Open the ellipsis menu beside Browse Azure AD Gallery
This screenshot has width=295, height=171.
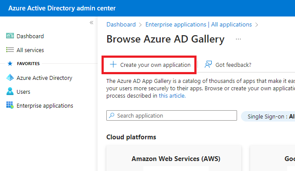point(238,39)
